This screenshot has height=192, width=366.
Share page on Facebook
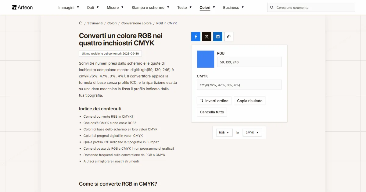click(x=196, y=37)
